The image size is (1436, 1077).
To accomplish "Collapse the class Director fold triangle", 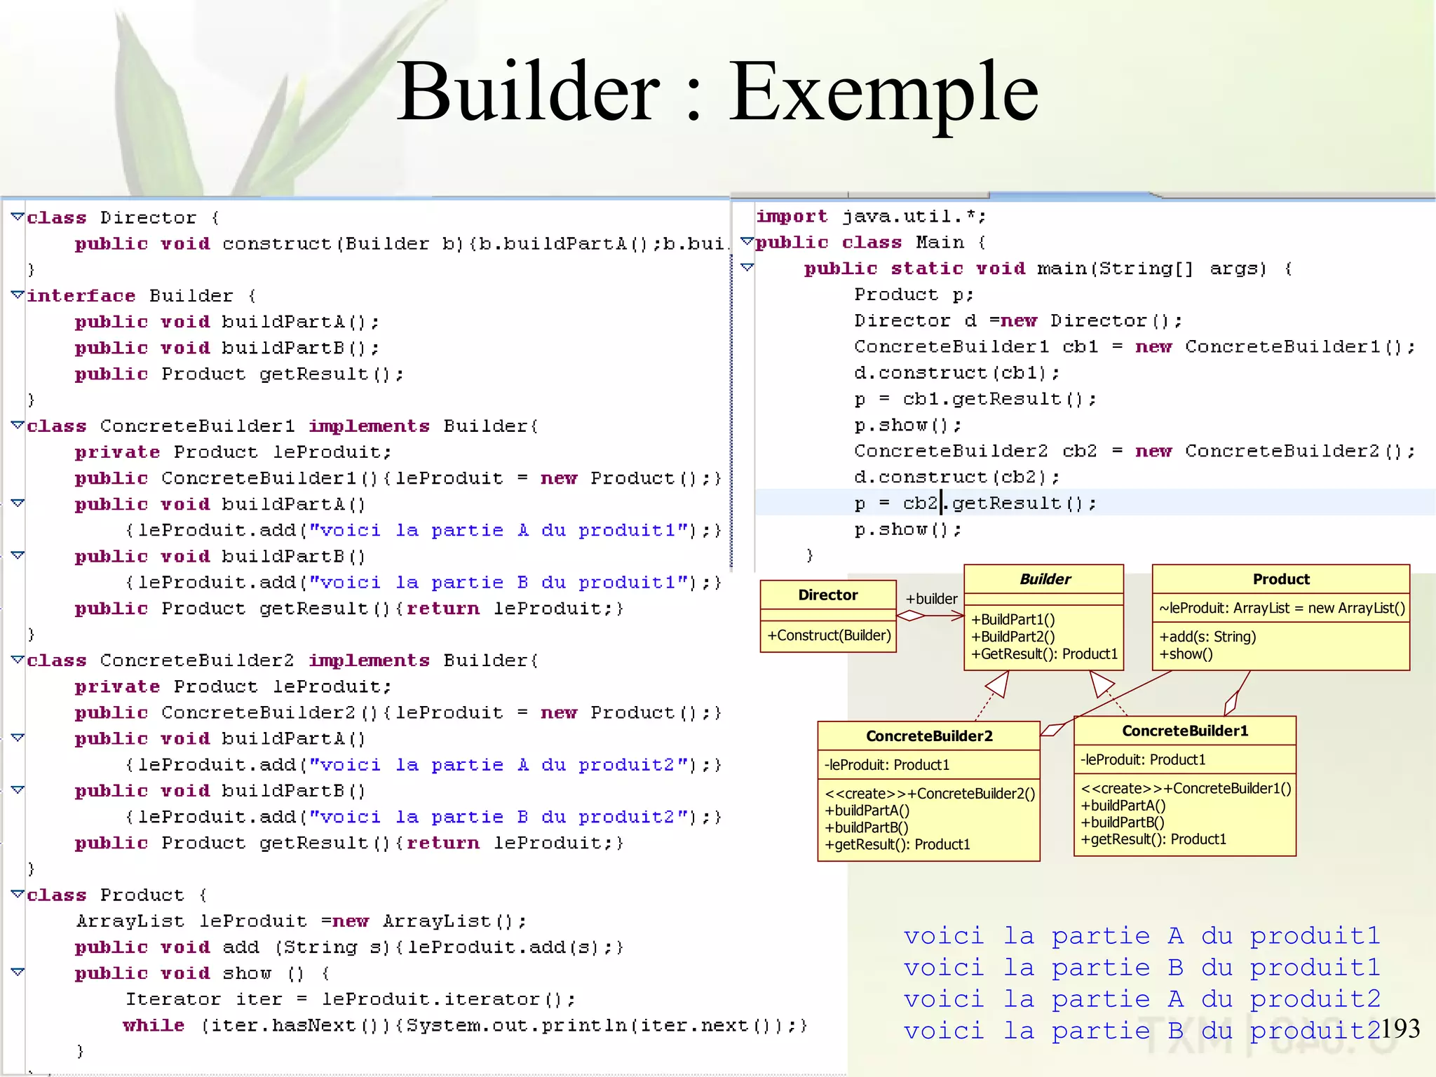I will click(x=18, y=217).
